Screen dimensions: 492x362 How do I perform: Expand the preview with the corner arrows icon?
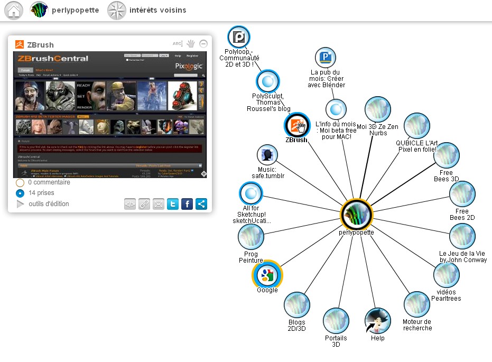click(203, 174)
